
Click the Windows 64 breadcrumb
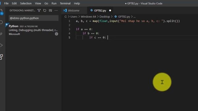[x=88, y=17]
